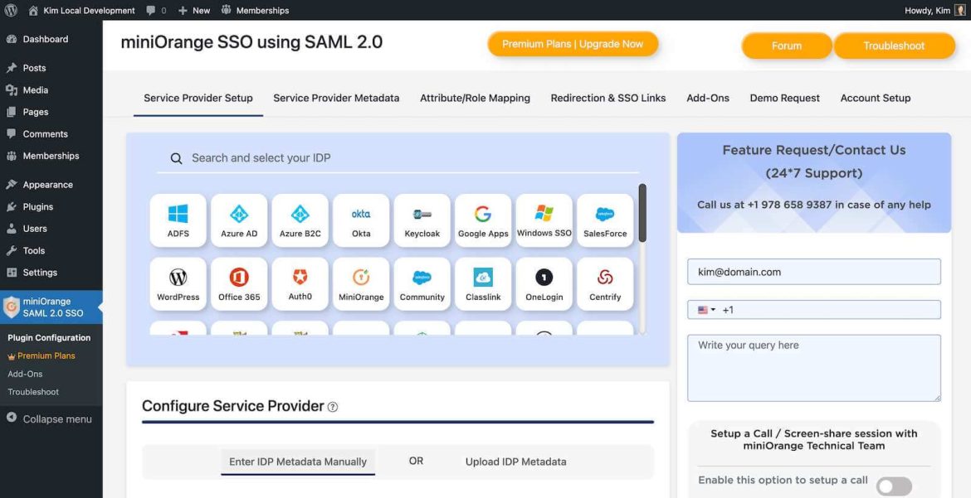
Task: Open the Office 365 IDP tile
Action: point(239,284)
